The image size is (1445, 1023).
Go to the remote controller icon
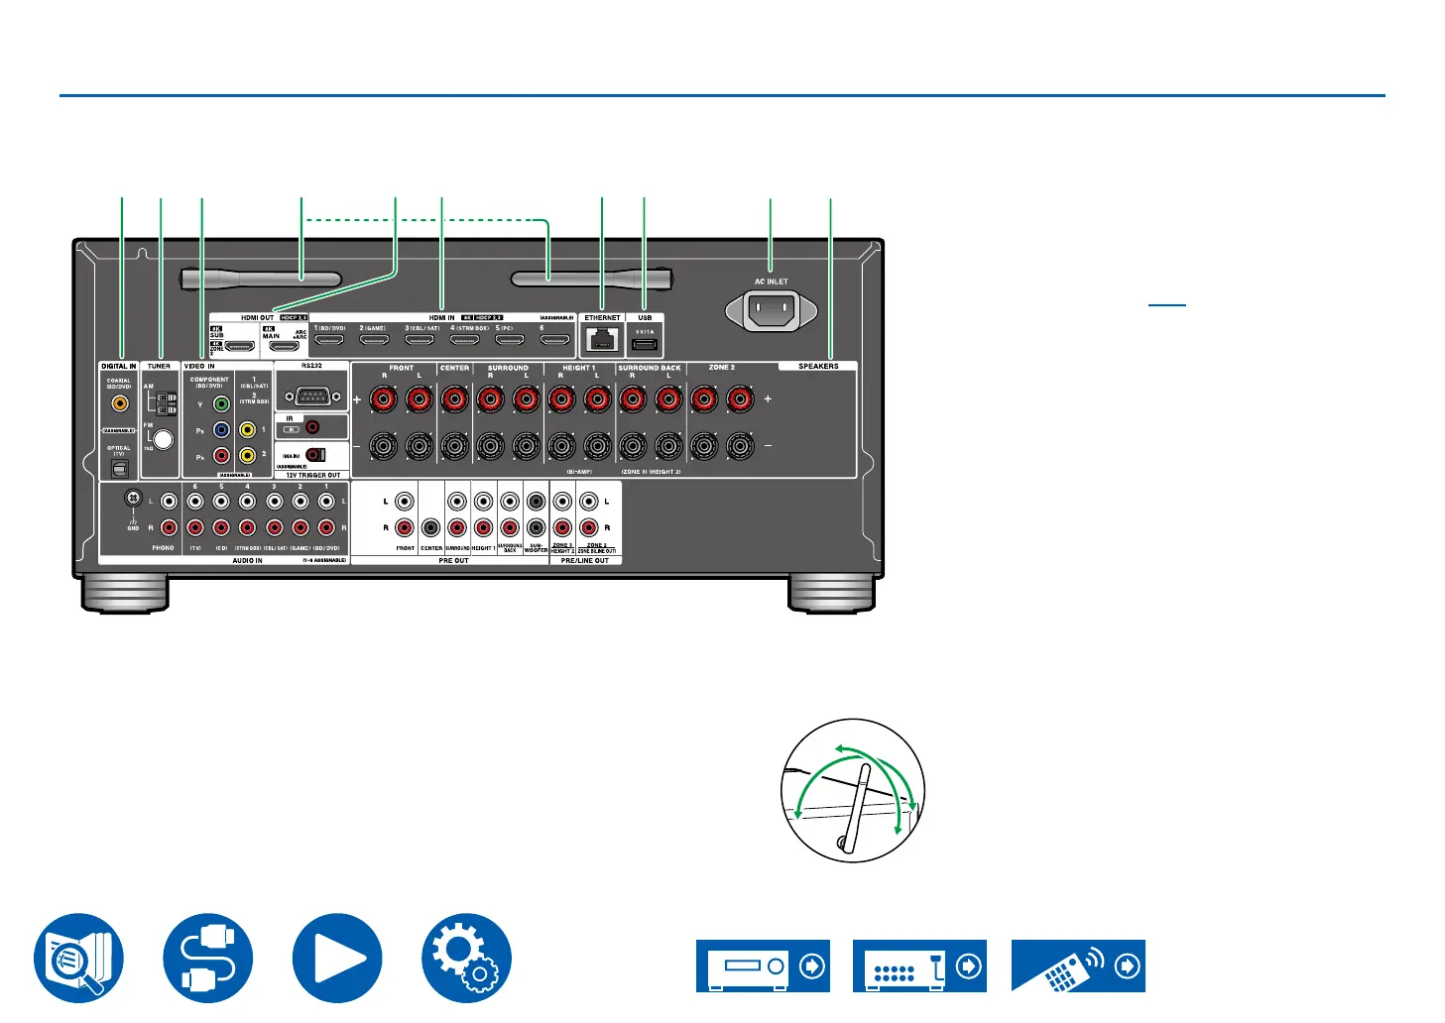coord(1078,966)
